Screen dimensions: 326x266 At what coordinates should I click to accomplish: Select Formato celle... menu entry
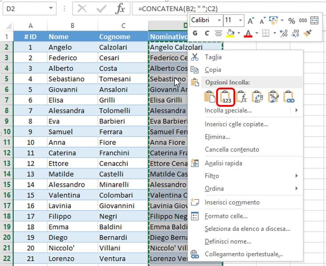coord(226,216)
